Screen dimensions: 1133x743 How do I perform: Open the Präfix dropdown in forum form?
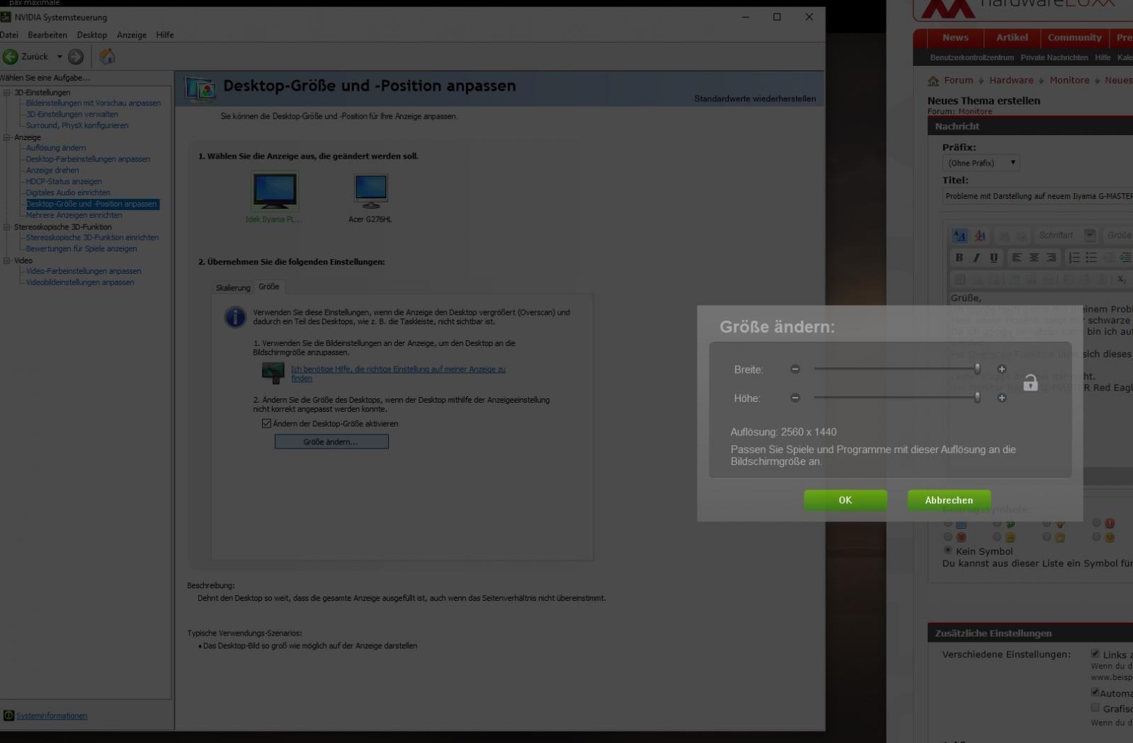click(x=981, y=163)
